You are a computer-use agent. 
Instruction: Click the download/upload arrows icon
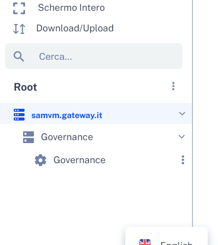point(19,29)
